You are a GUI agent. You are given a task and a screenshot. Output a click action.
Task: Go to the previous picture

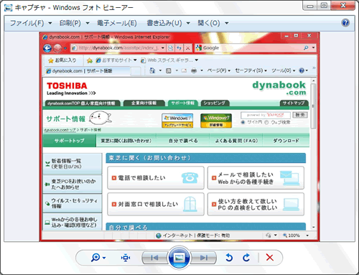pos(154,258)
